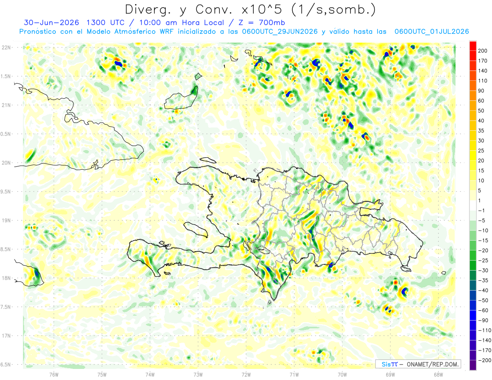Click the title "Diverg. y Conv. x10^5 (1/s,somb.)"

point(250,9)
